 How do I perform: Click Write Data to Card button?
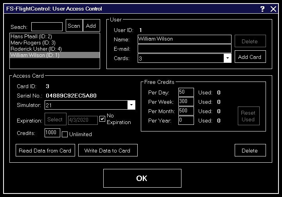108,150
